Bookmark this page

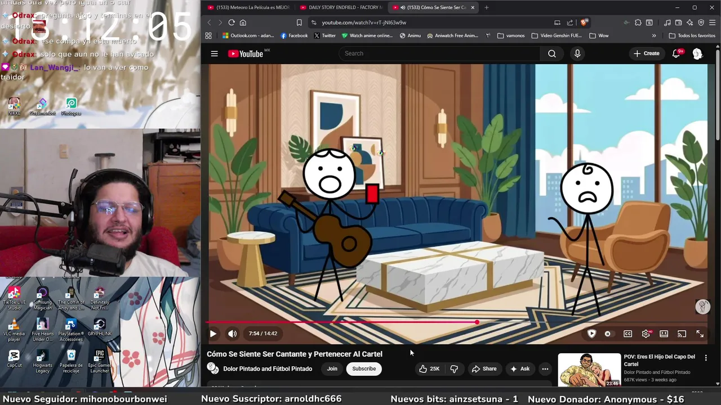299,22
